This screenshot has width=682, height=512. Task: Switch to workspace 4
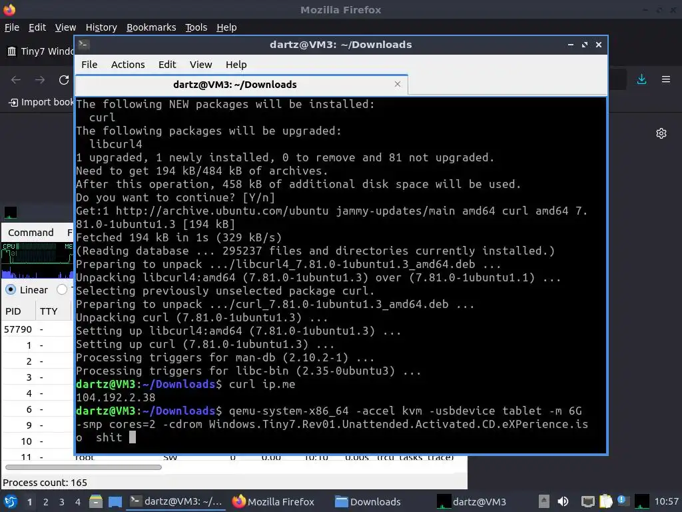[77, 502]
